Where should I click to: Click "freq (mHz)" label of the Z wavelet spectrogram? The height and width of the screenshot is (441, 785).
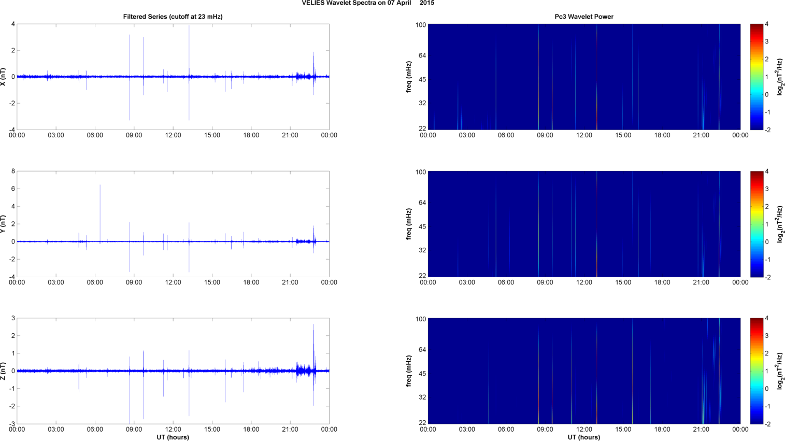[409, 371]
